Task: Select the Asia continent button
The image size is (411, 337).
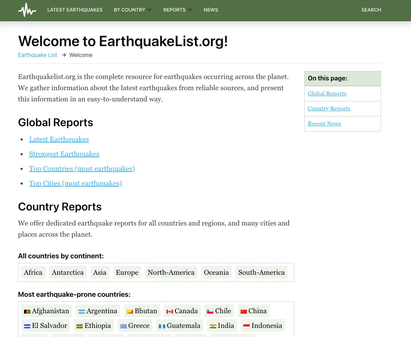Action: [100, 272]
